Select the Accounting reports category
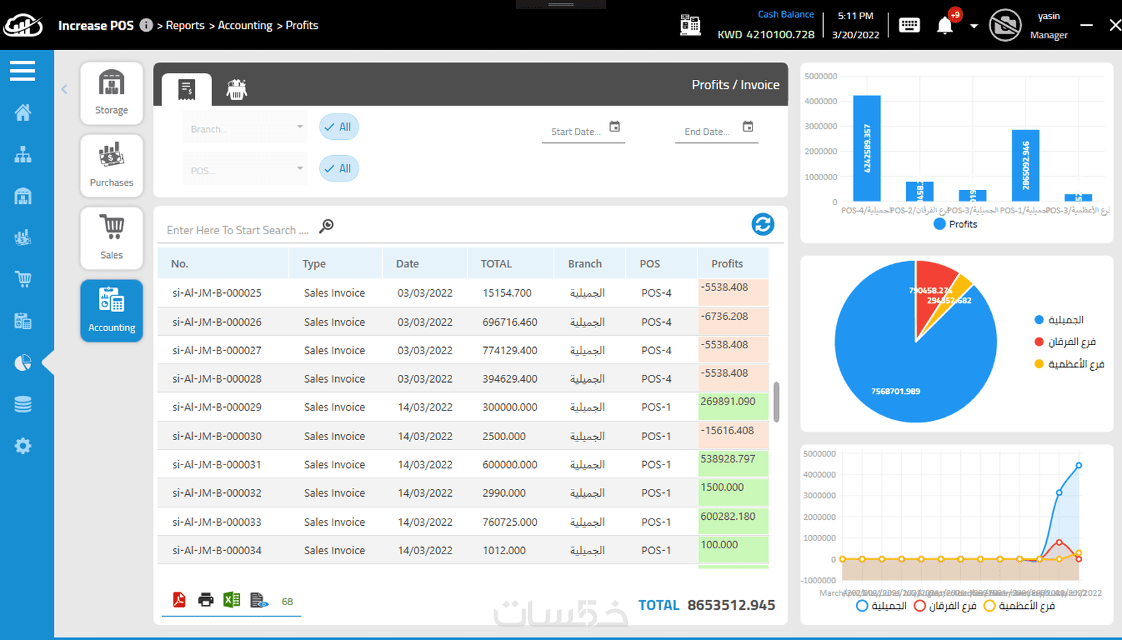 pyautogui.click(x=112, y=311)
